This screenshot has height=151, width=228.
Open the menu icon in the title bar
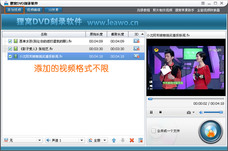203,3
